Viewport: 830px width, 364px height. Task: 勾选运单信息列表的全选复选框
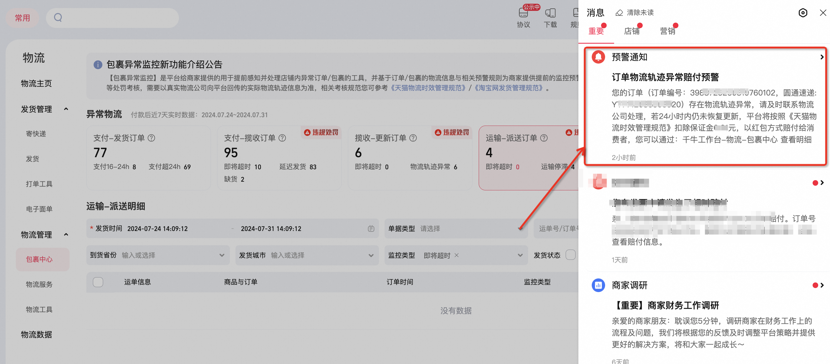[x=98, y=282]
